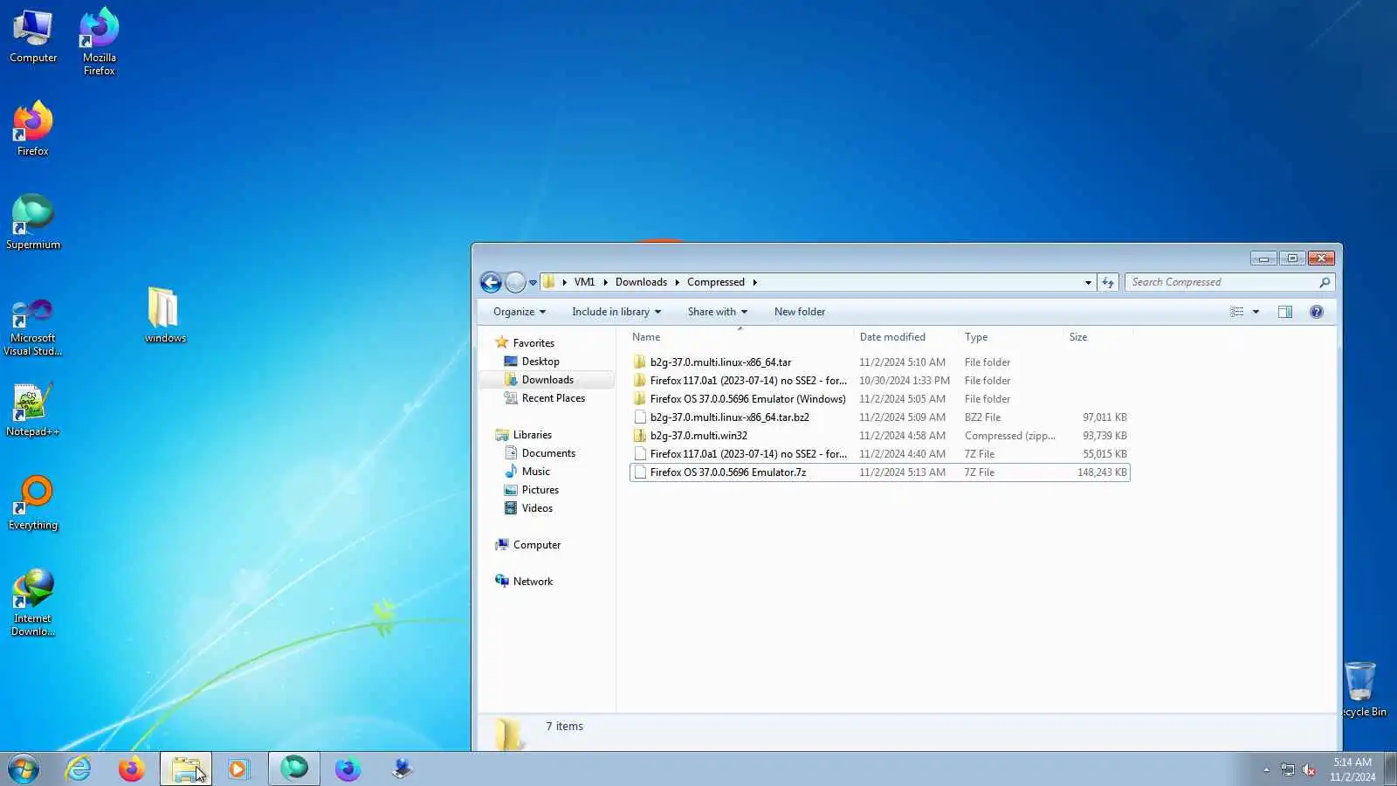Select the windows folder on the desktop
Viewport: 1397px width, 786px height.
[x=165, y=314]
